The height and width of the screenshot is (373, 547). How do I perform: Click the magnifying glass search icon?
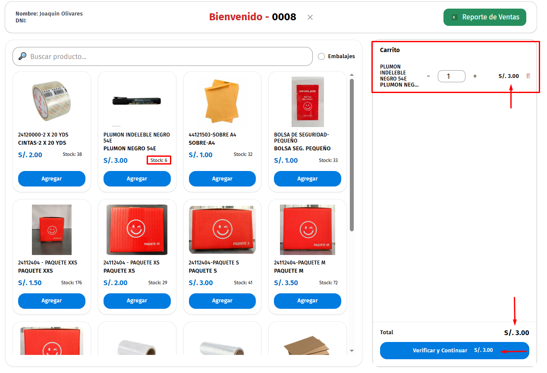tap(22, 56)
